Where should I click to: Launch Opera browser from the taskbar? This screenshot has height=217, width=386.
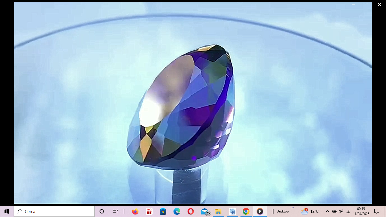coord(190,211)
